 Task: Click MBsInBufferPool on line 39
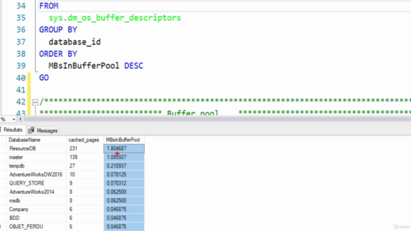click(84, 65)
